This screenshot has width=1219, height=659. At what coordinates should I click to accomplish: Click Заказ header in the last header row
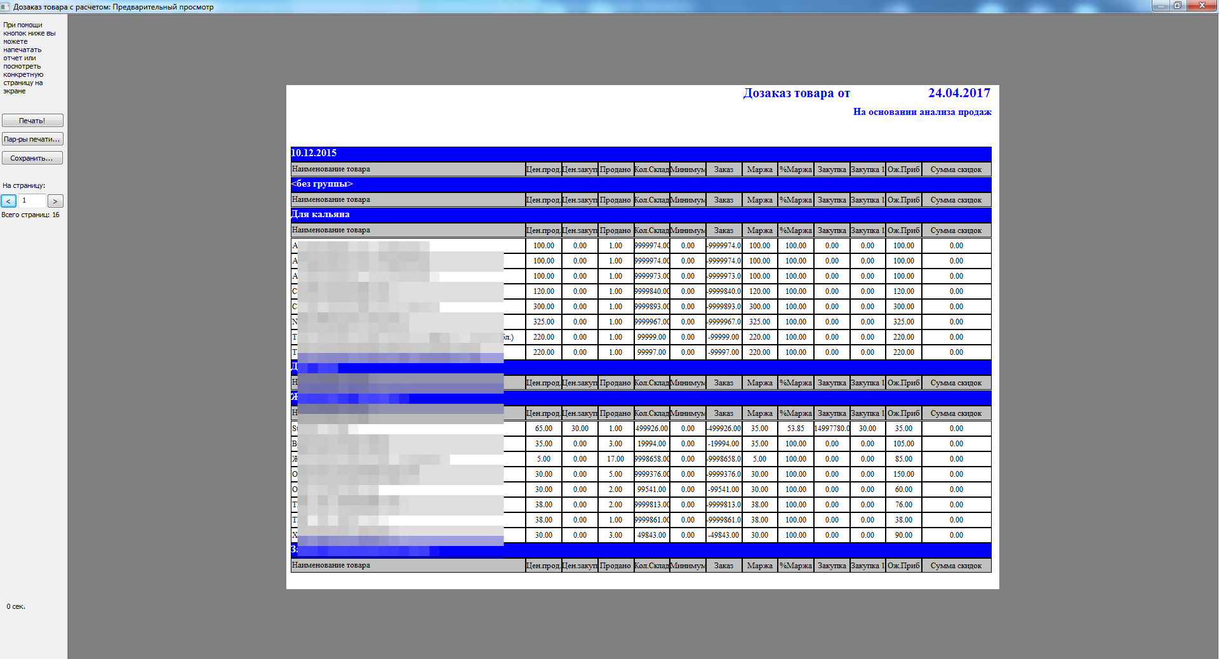(724, 566)
